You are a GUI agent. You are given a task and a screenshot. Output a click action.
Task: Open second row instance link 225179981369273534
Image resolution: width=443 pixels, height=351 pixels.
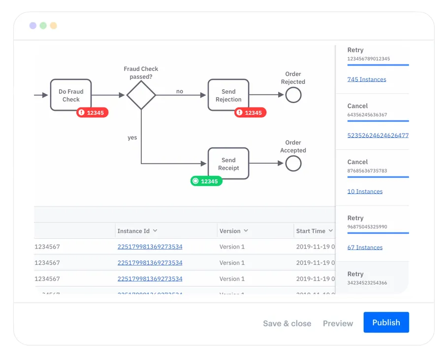150,263
